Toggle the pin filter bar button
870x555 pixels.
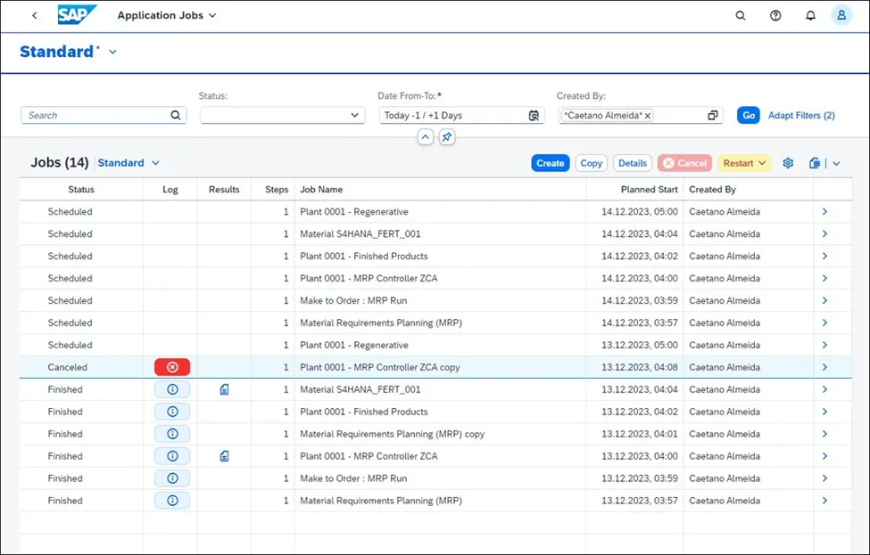pyautogui.click(x=447, y=137)
